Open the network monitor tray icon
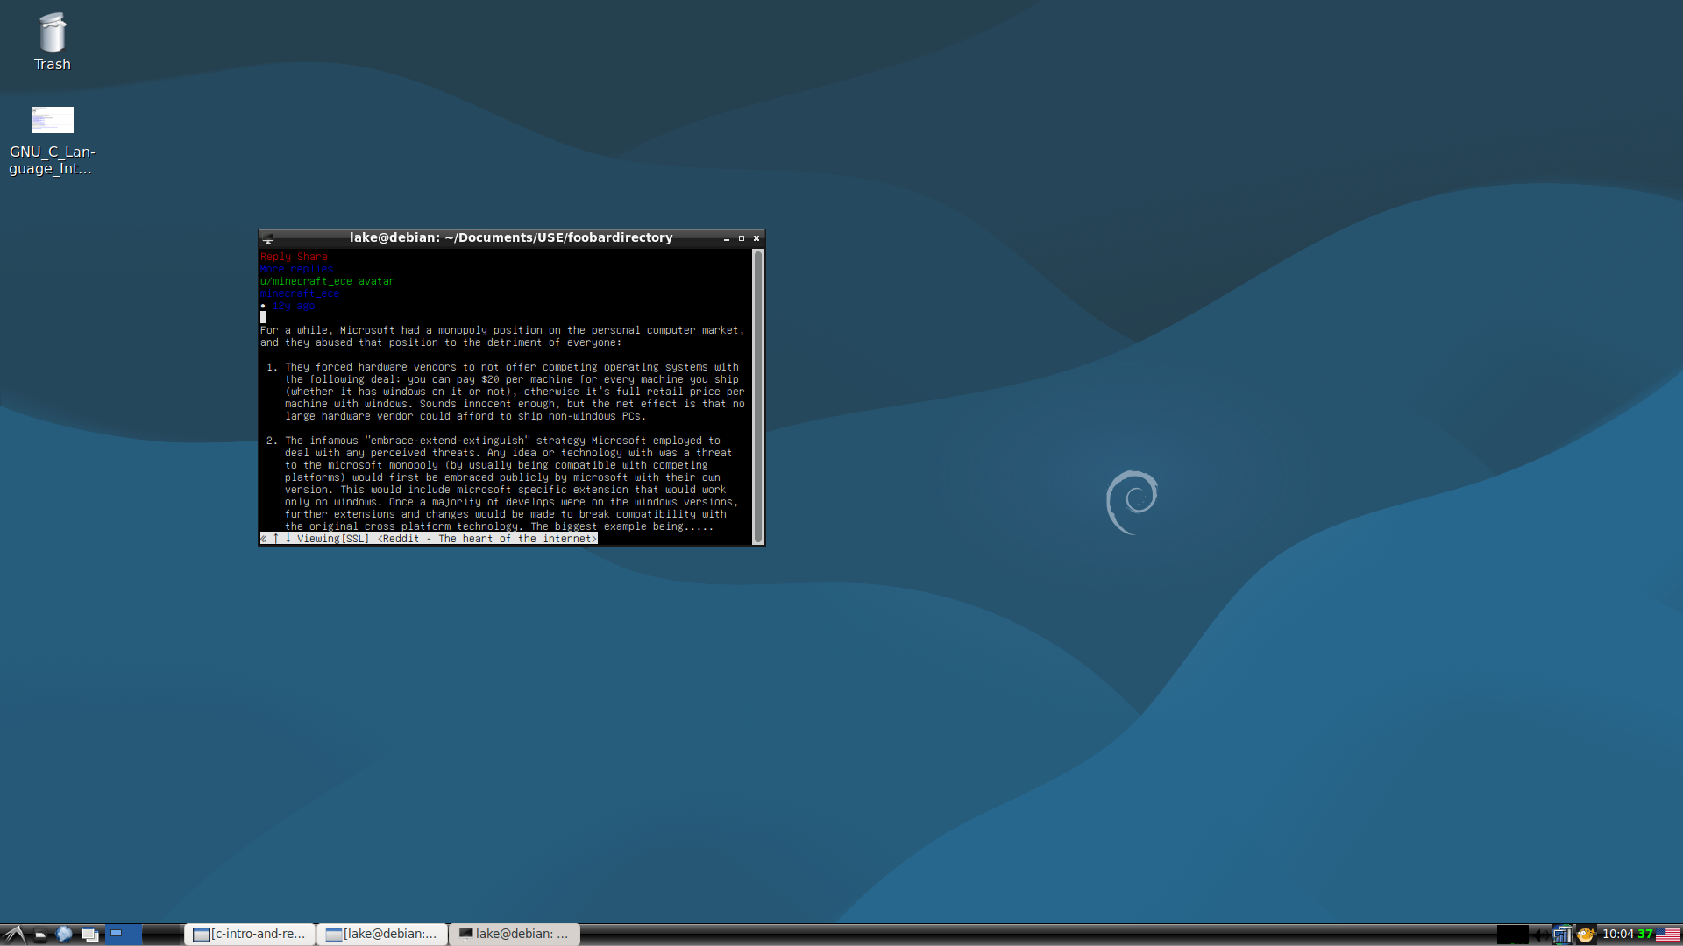Viewport: 1683px width, 946px height. [x=1562, y=935]
